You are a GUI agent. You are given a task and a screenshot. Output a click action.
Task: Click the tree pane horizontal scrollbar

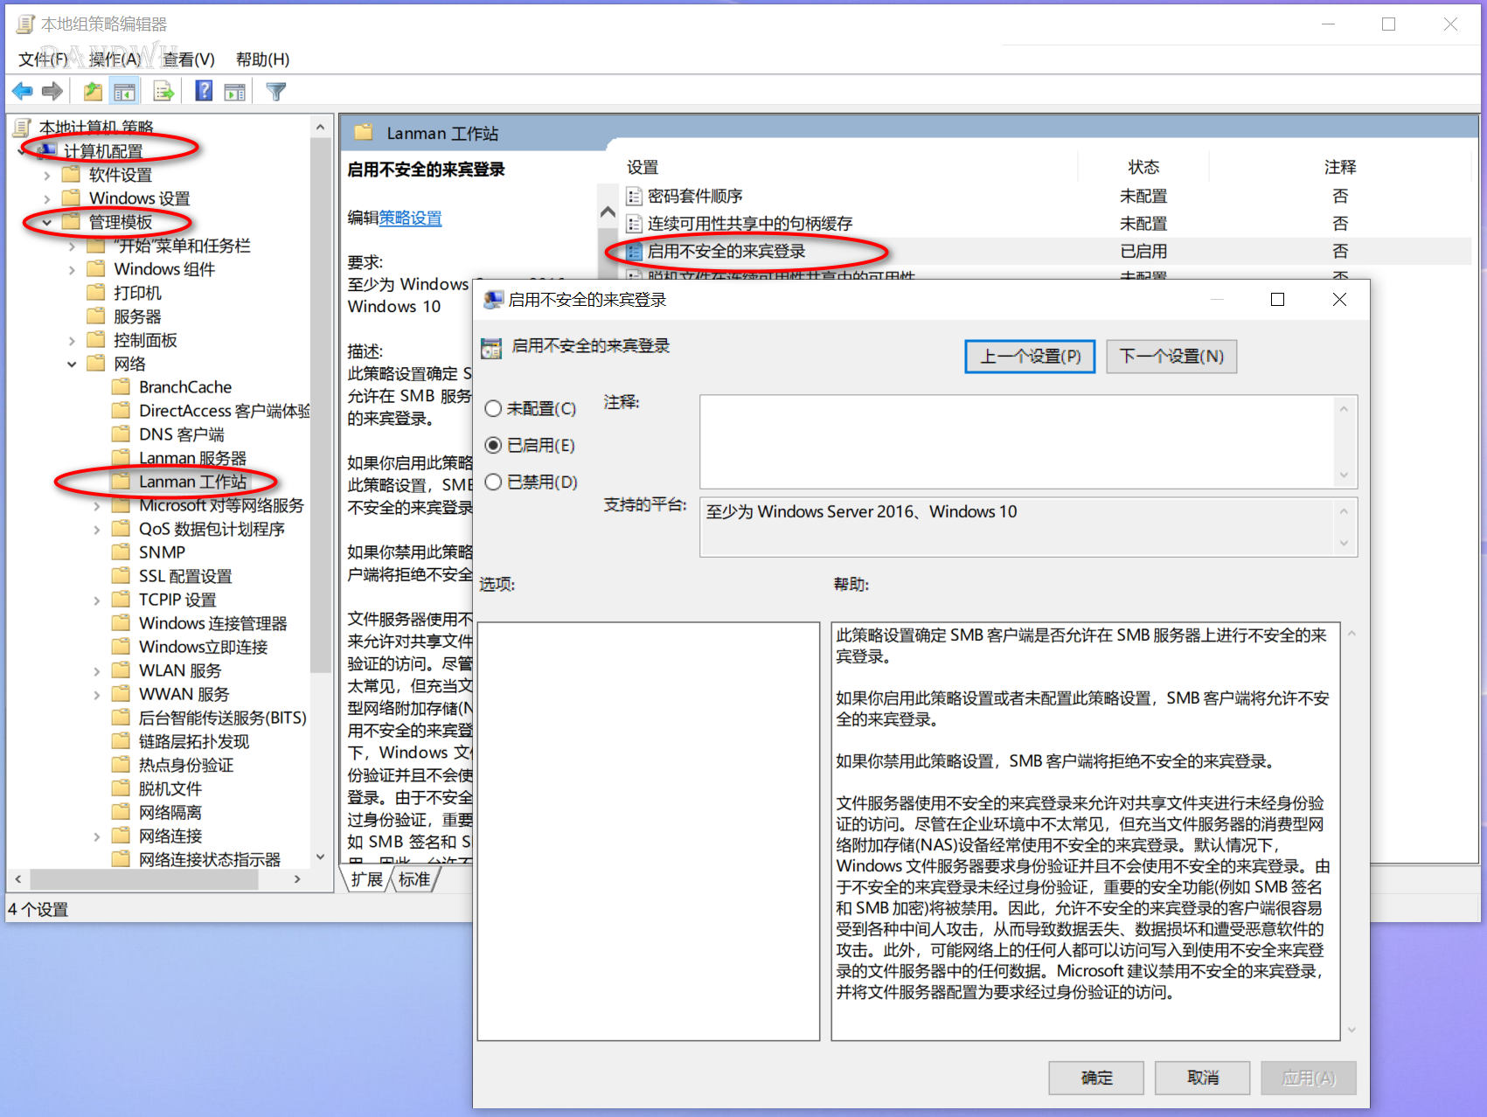pyautogui.click(x=143, y=878)
